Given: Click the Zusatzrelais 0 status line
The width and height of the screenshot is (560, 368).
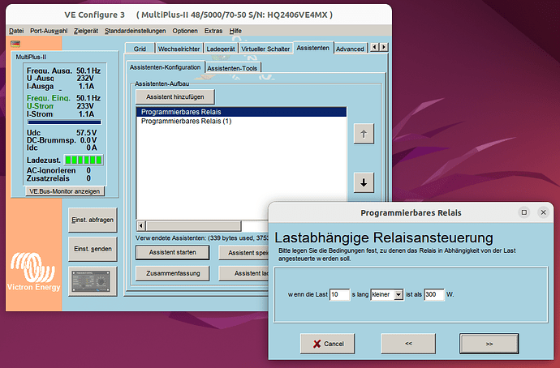Looking at the screenshot, I should (58, 178).
